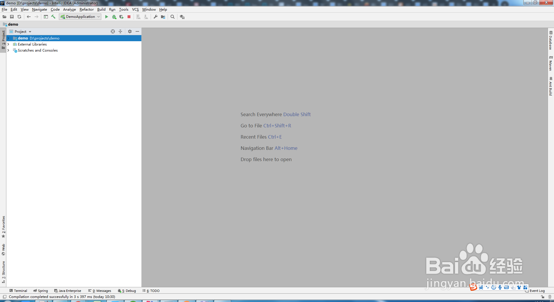
Task: Run DemoApplication with coverage
Action: click(x=121, y=17)
